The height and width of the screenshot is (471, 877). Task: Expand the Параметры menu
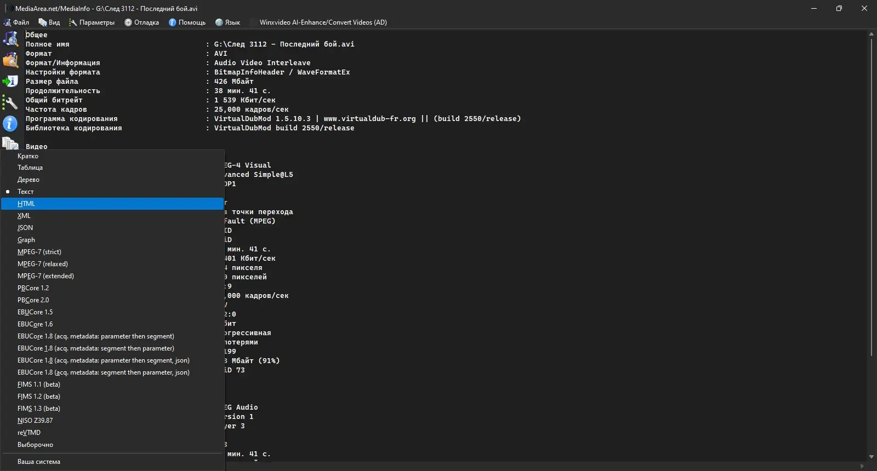[92, 22]
